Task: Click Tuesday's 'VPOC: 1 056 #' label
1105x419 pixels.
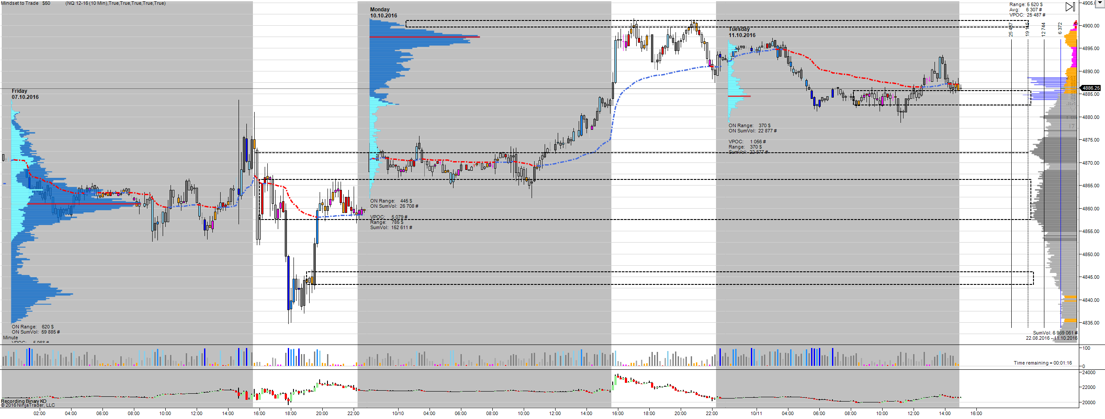Action: pyautogui.click(x=747, y=142)
